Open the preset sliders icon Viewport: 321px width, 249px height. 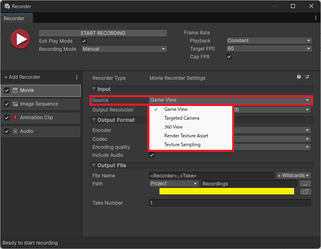pyautogui.click(x=307, y=77)
